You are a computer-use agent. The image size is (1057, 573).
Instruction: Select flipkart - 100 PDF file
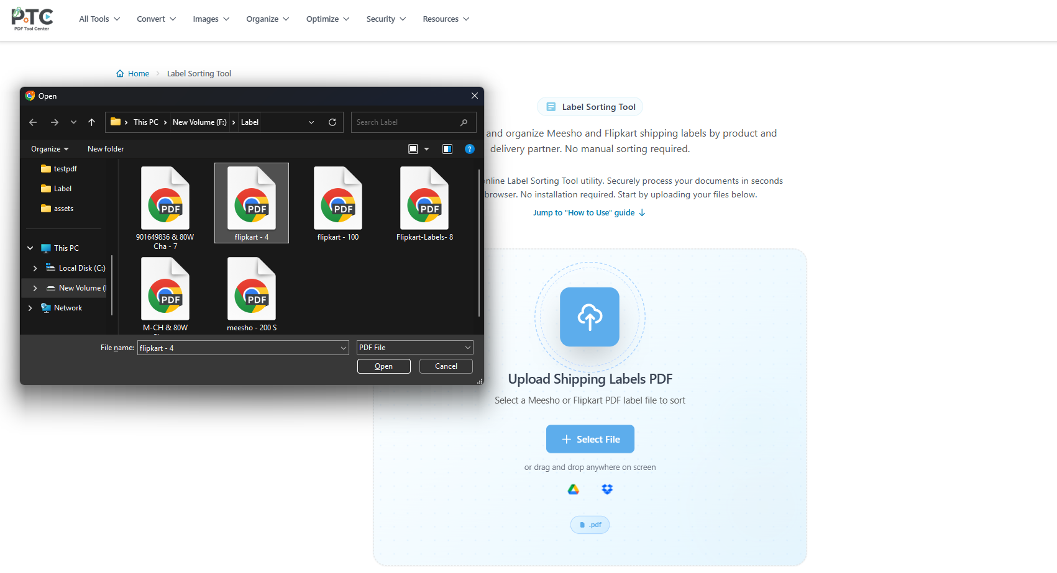(x=338, y=203)
